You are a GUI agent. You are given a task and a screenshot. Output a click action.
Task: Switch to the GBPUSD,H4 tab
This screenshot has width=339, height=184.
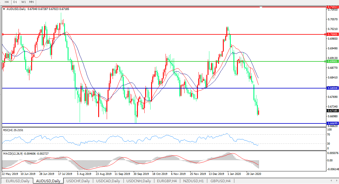[220, 181]
